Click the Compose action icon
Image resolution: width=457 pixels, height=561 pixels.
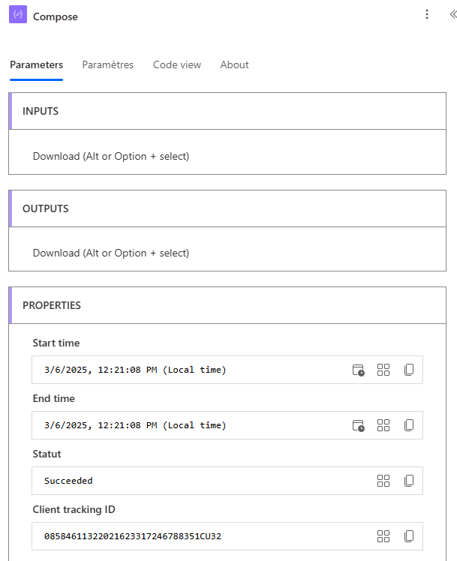pyautogui.click(x=18, y=14)
